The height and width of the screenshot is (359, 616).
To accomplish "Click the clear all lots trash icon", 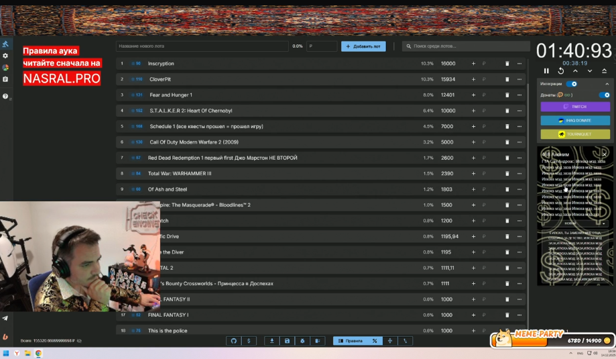I will (x=318, y=341).
